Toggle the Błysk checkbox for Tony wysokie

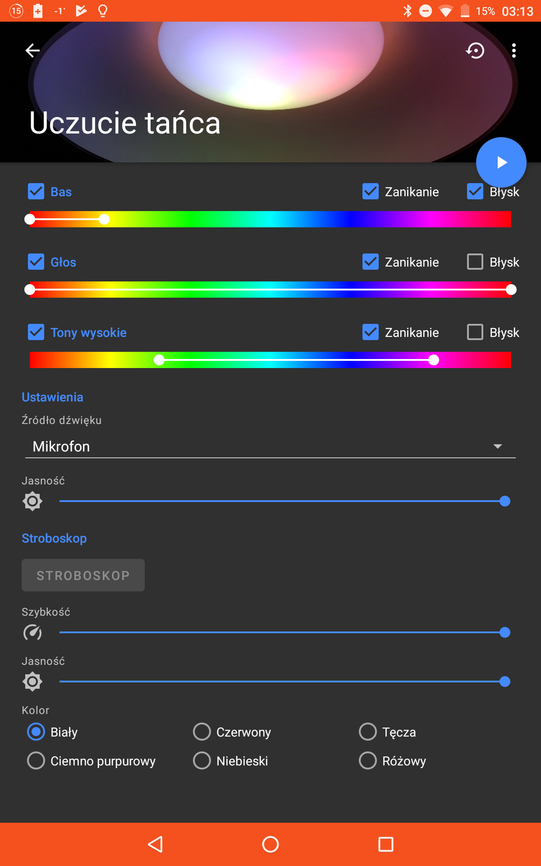(x=475, y=332)
